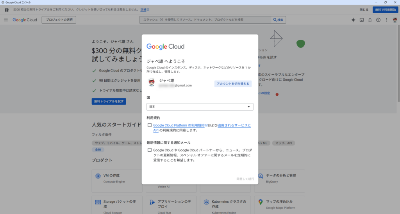400x214 pixels.
Task: Click the Gemini sparkle icon
Action: coord(353,20)
